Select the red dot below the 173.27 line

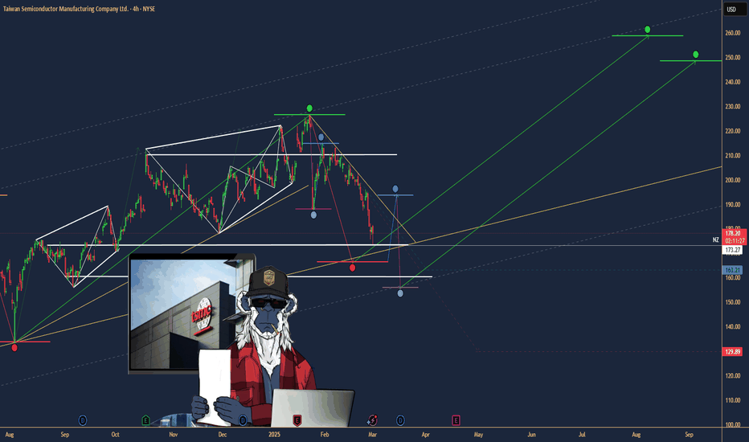coord(353,268)
